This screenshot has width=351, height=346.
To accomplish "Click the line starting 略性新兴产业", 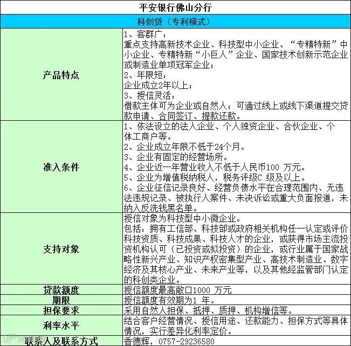I will [236, 259].
